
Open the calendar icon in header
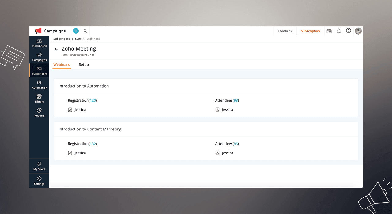point(329,31)
